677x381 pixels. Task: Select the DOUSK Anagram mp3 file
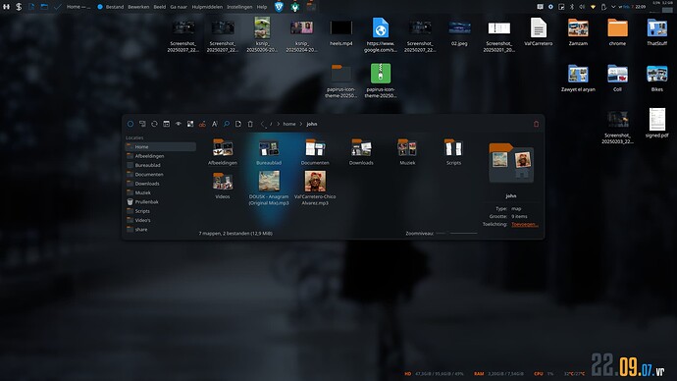point(269,188)
